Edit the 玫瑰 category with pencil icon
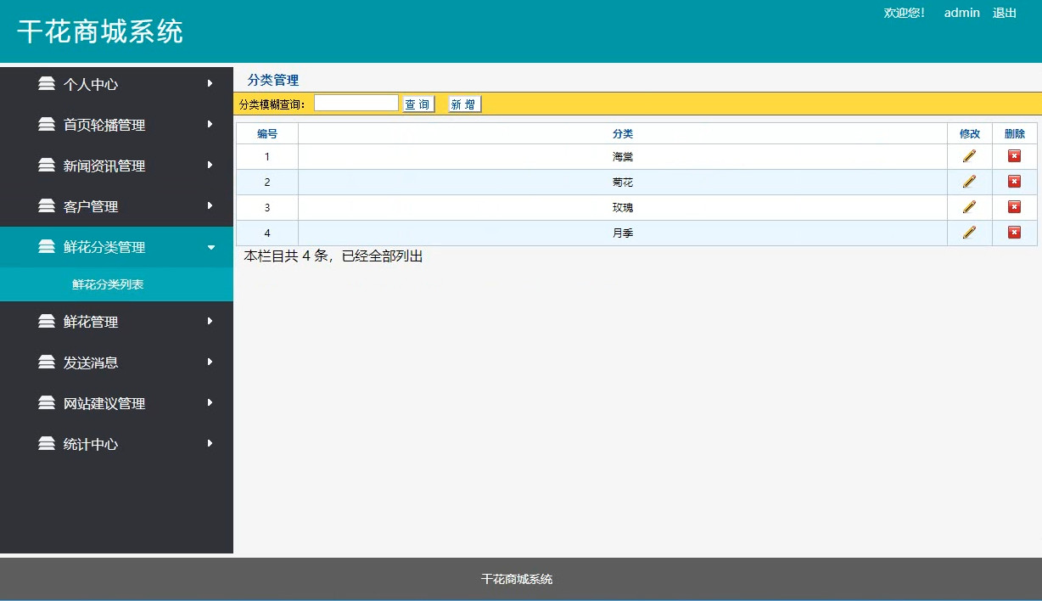The image size is (1042, 601). 969,207
